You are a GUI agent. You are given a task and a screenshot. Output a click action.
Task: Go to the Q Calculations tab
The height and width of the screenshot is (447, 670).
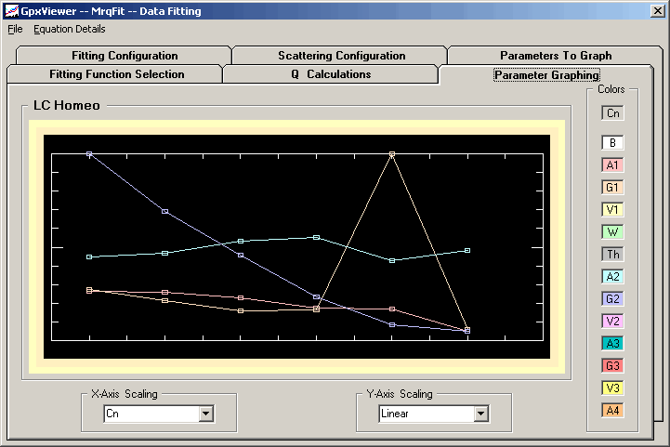point(331,74)
